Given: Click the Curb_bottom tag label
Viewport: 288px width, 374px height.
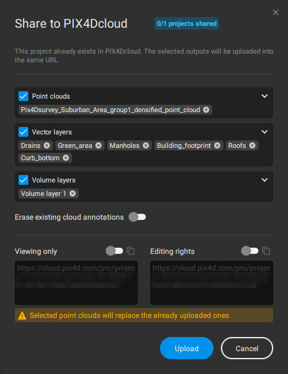Looking at the screenshot, I should tap(40, 158).
